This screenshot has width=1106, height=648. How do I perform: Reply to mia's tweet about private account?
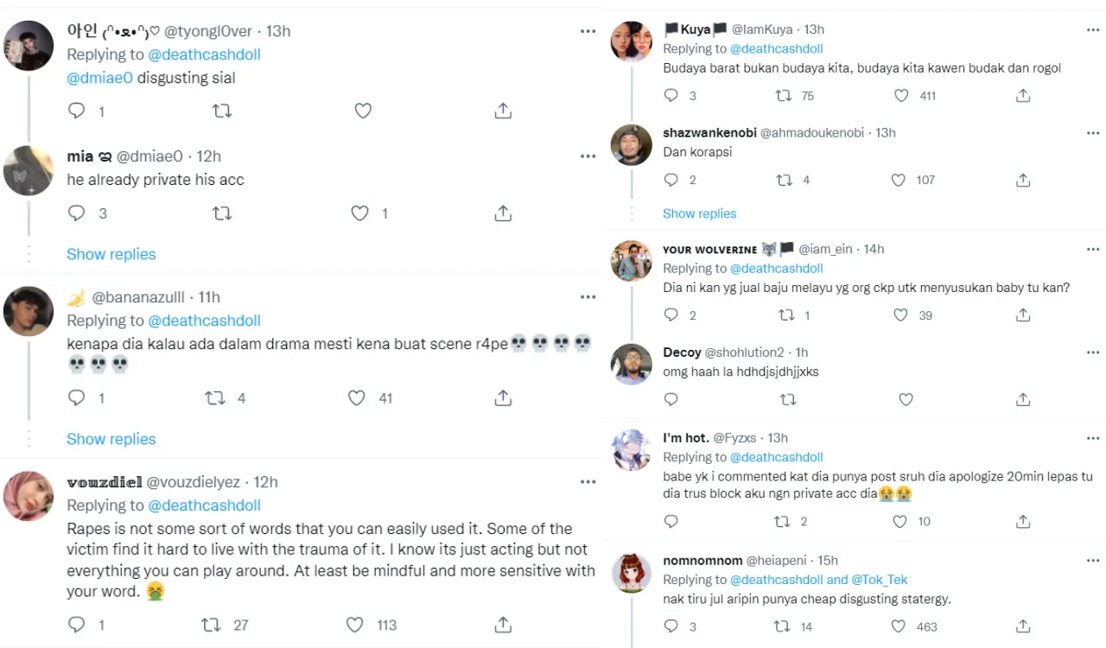click(76, 213)
